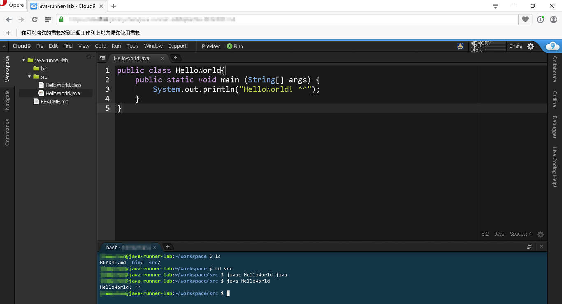Collapse the src folder
562x304 pixels.
point(29,77)
